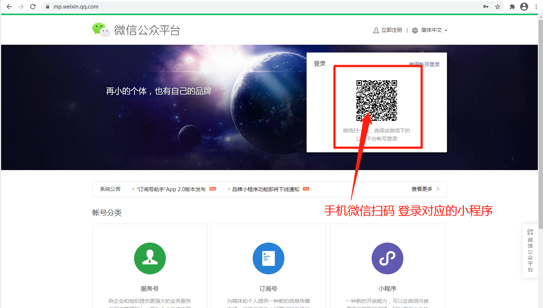Image resolution: width=543 pixels, height=308 pixels.
Task: Open Chrome three-dot menu
Action: pyautogui.click(x=536, y=7)
